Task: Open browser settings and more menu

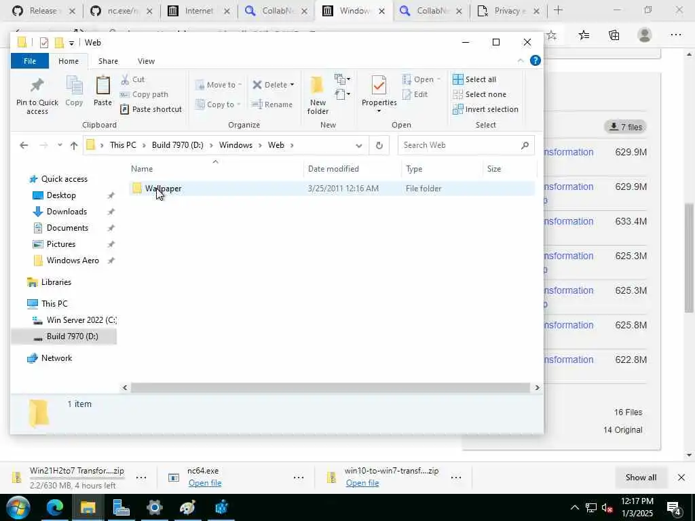Action: 675,35
